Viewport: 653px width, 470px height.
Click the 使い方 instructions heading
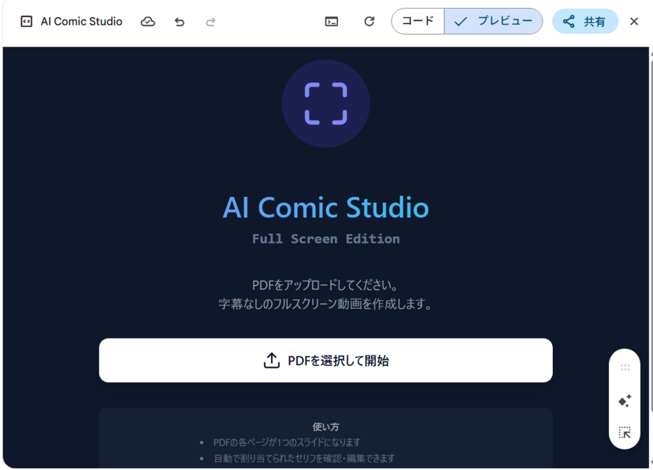click(326, 427)
